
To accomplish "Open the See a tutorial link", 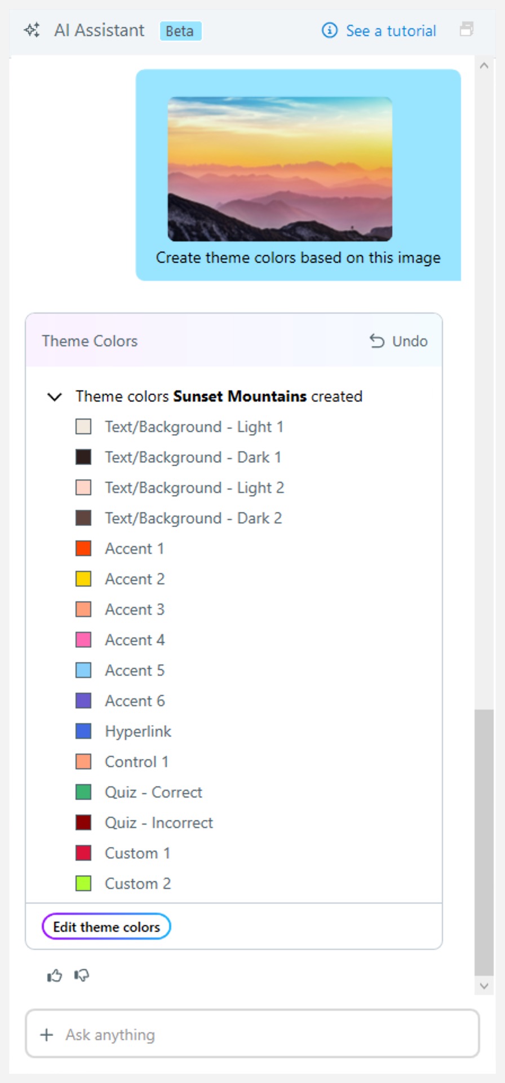I will point(391,30).
